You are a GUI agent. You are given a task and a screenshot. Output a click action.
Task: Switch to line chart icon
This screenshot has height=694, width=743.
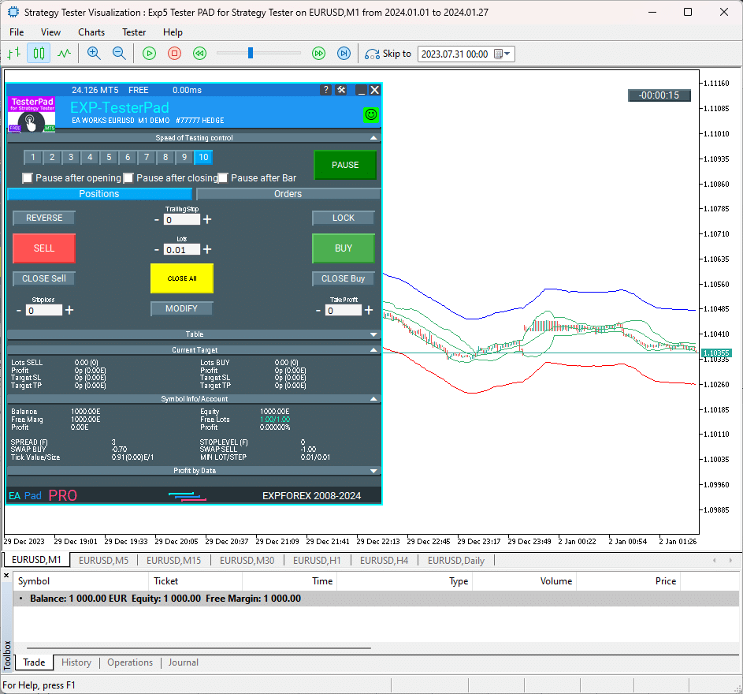click(x=64, y=54)
